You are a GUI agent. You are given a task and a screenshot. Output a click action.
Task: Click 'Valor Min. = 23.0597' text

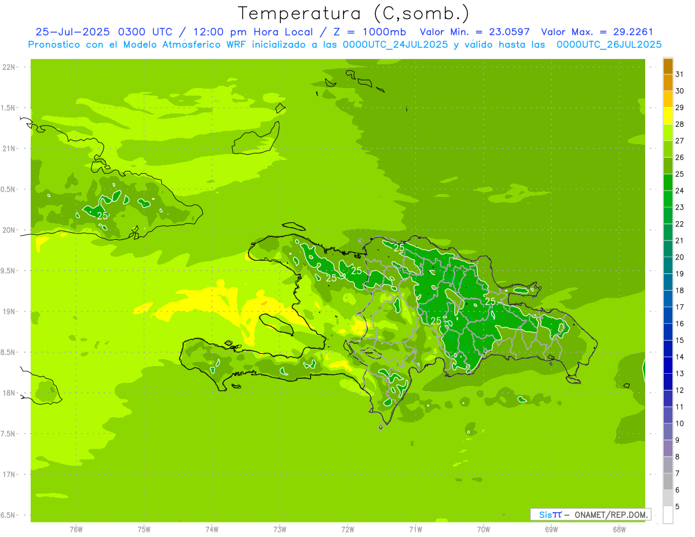click(x=474, y=32)
